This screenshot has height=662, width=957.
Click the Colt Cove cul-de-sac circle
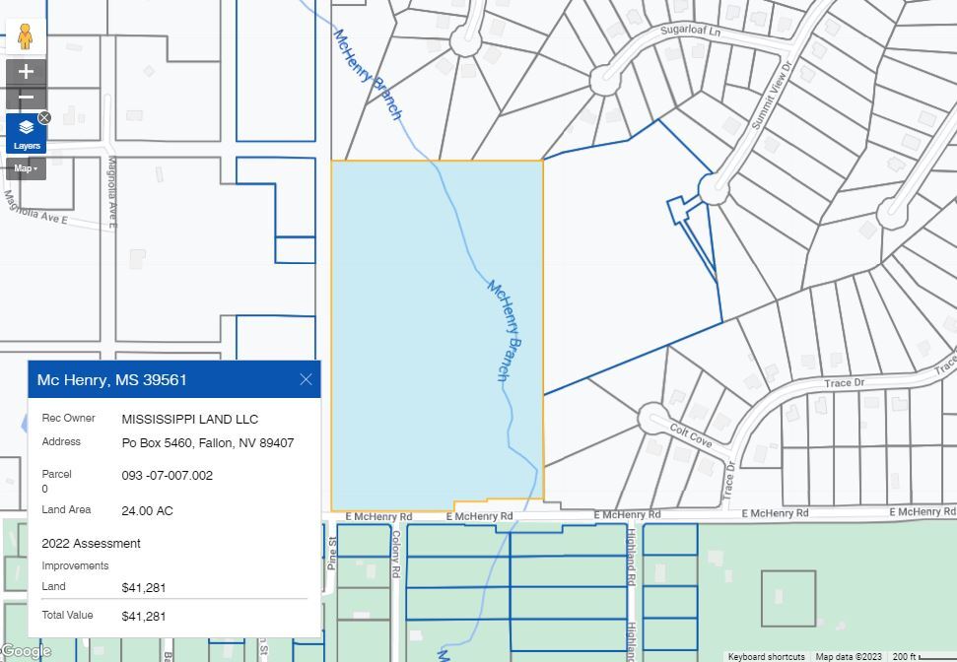click(x=653, y=418)
